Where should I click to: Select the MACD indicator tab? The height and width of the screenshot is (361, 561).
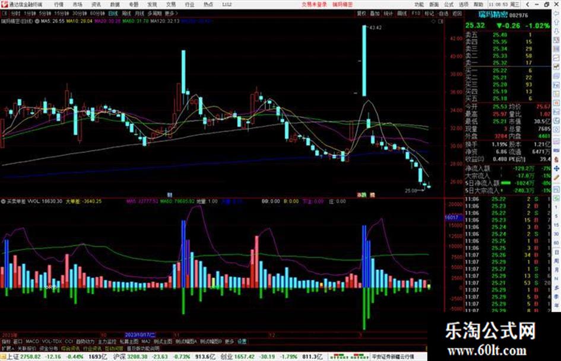click(x=32, y=341)
